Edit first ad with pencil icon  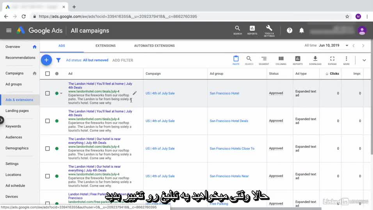tap(135, 93)
